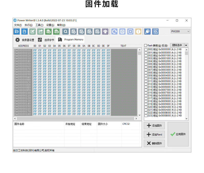Click the yellow exclamation warning icon
Image resolution: width=204 pixels, height=173 pixels.
tap(138, 31)
